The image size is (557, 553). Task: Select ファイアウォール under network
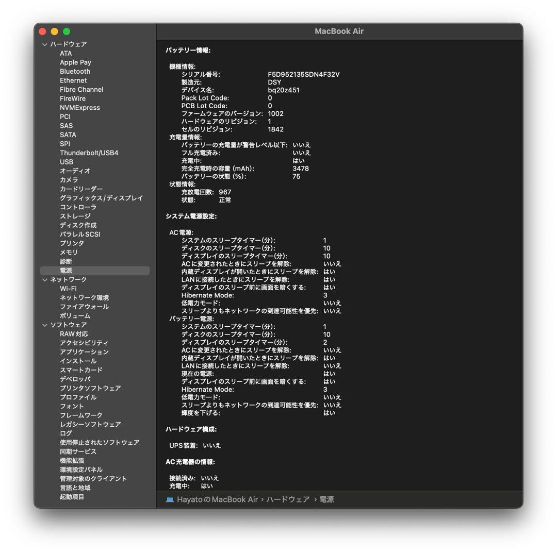[84, 307]
